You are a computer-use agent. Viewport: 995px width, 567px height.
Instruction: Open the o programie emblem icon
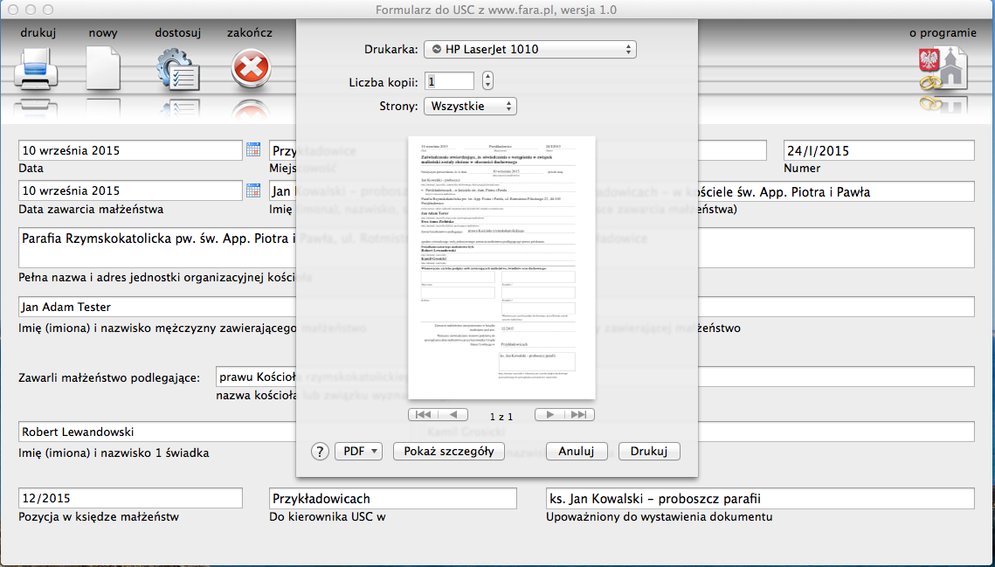(943, 68)
